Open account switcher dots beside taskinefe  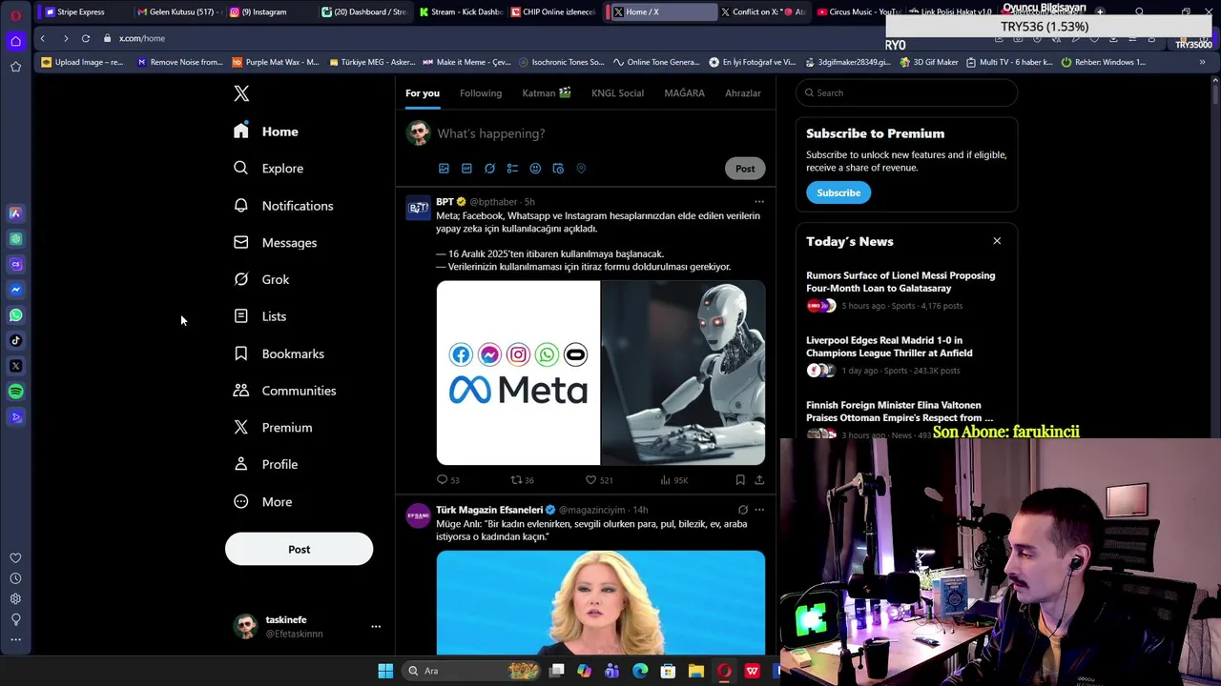tap(376, 627)
